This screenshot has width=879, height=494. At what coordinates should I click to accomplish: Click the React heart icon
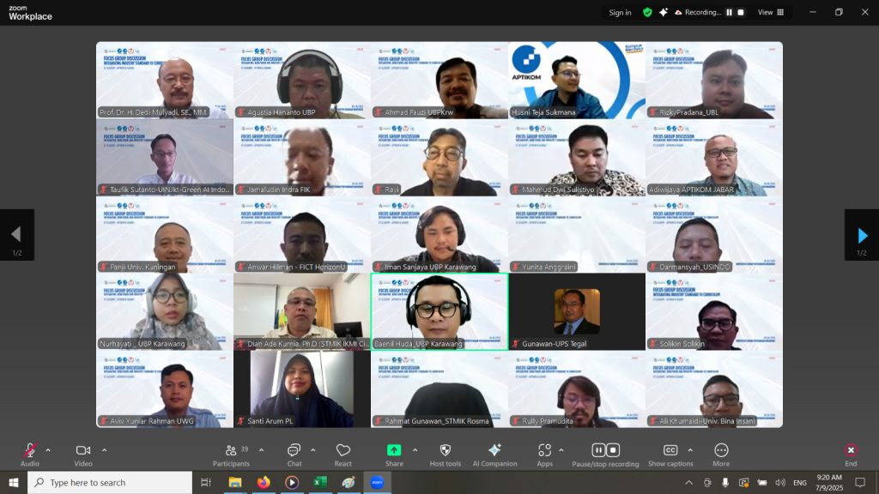coord(343,451)
